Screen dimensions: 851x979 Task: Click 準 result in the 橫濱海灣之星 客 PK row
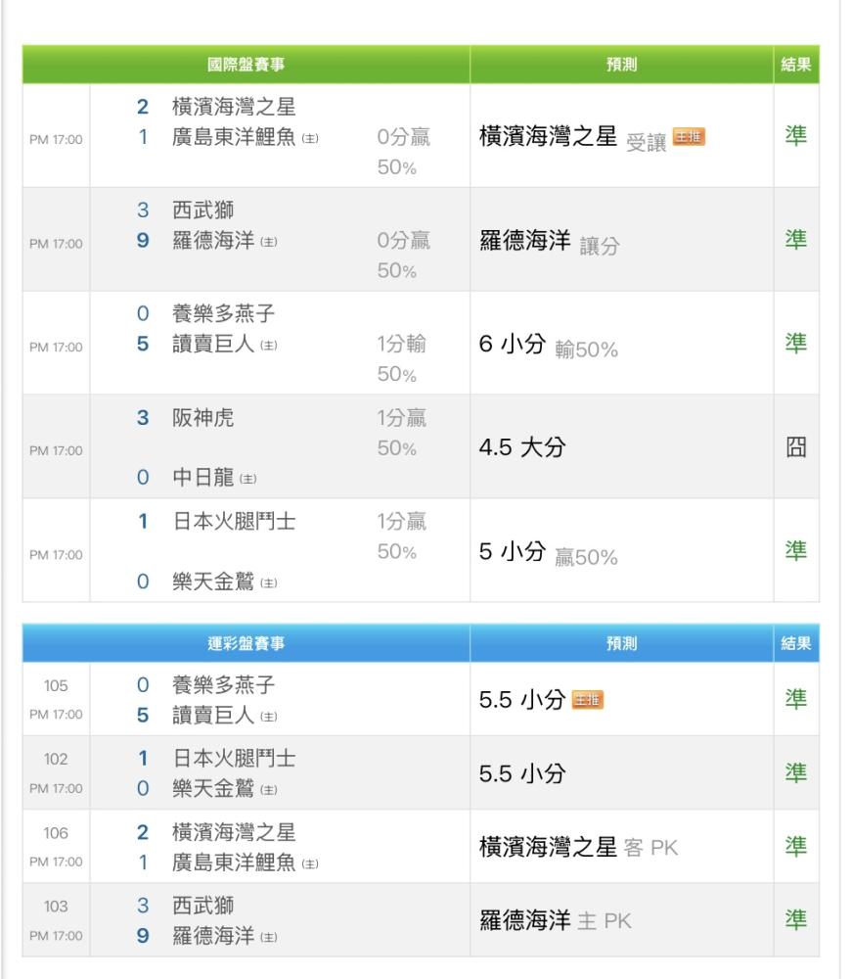coord(796,846)
